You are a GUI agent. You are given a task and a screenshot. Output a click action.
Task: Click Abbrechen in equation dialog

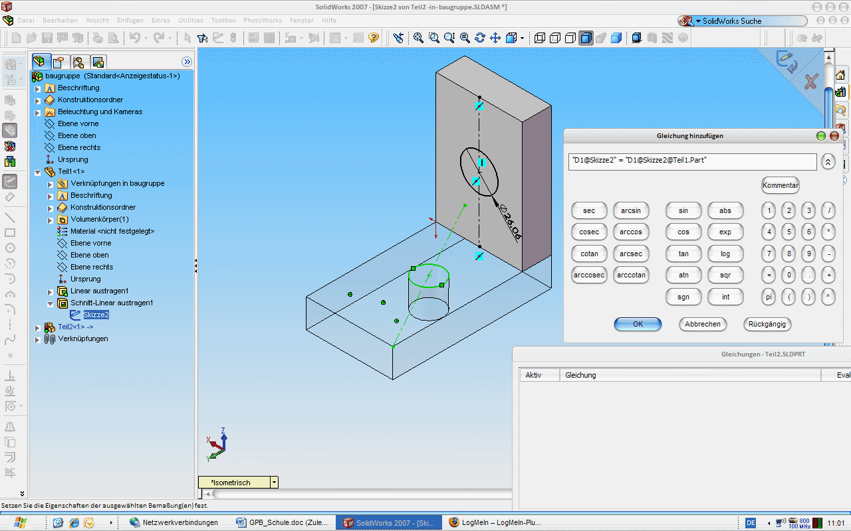click(x=703, y=324)
